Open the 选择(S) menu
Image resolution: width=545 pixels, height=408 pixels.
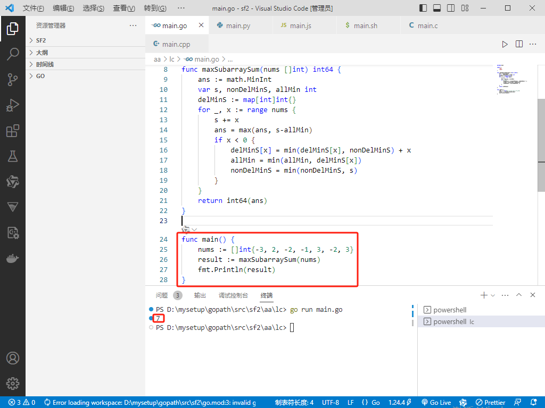[94, 8]
